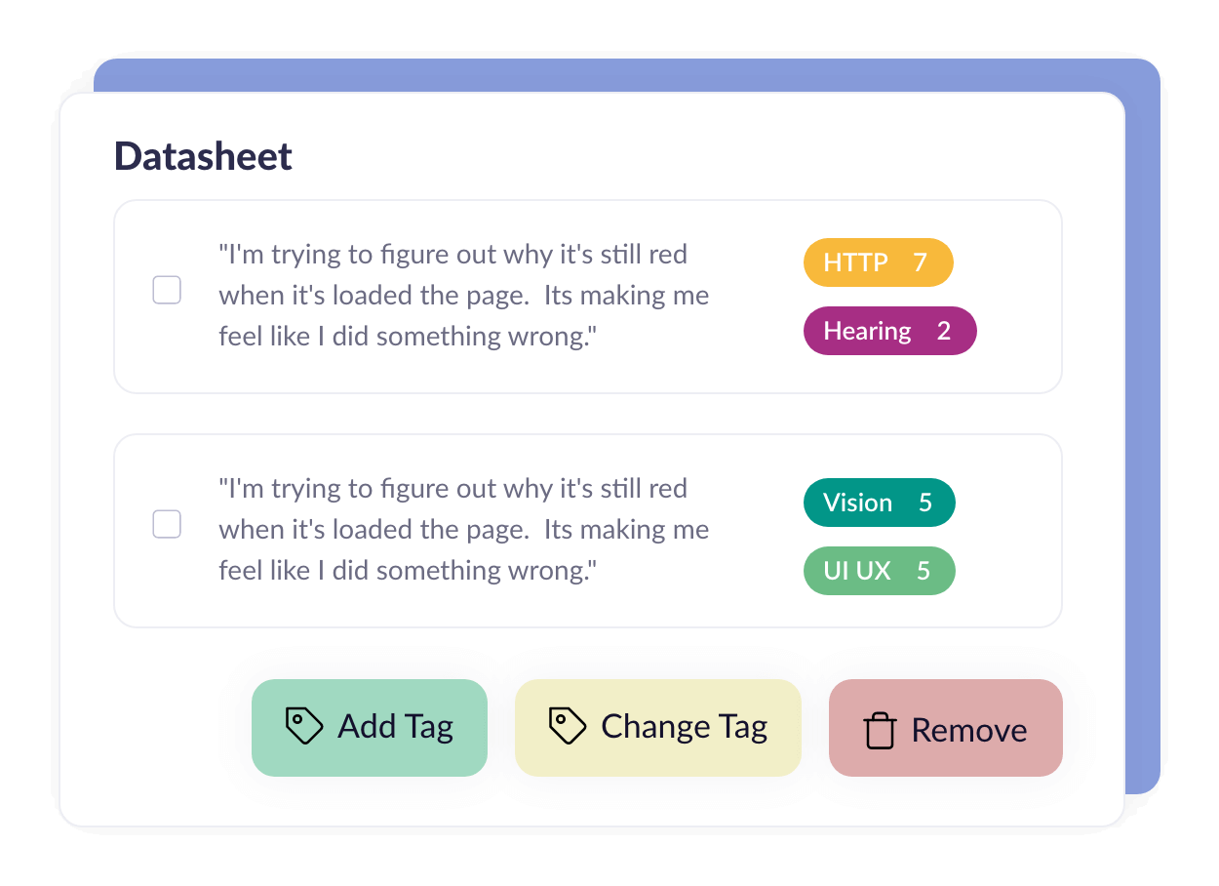Click the count 5 on the UI UX tag
The height and width of the screenshot is (886, 1219).
[x=924, y=571]
